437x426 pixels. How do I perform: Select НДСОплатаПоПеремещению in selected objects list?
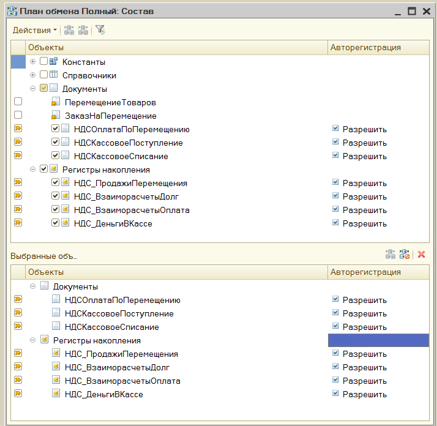pos(122,300)
